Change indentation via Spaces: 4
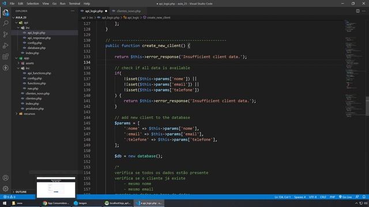The height and width of the screenshot is (207, 369). tap(300, 197)
